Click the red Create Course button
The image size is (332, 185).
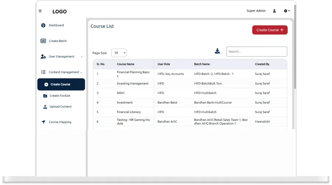270,30
